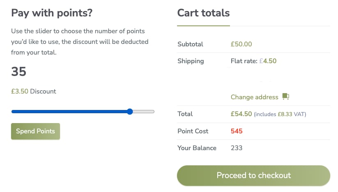Click the slider usage instruction paragraph

80,42
